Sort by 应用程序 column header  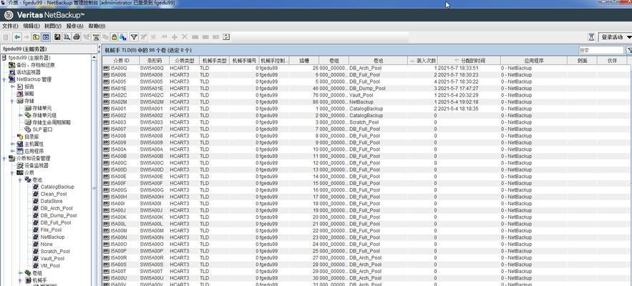[x=534, y=61]
